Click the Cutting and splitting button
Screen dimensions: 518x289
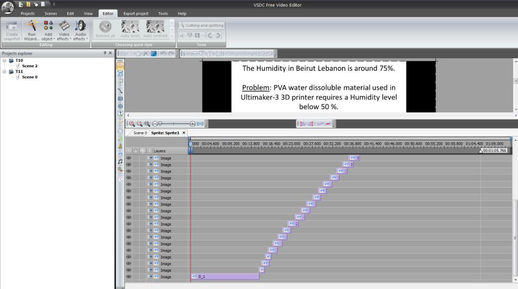point(202,25)
